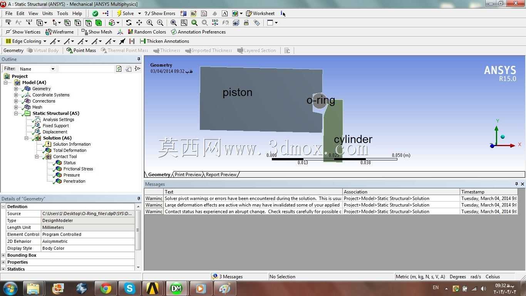The height and width of the screenshot is (296, 526).
Task: Collapse the Static Structural (A5) node
Action: click(16, 113)
